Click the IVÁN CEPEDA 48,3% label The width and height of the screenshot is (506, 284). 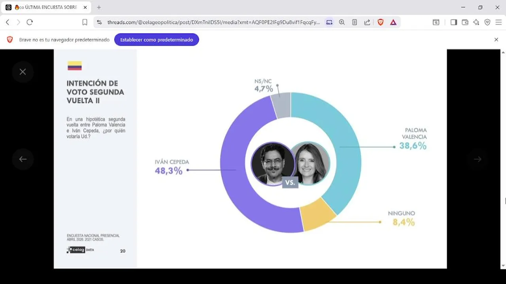(x=172, y=167)
